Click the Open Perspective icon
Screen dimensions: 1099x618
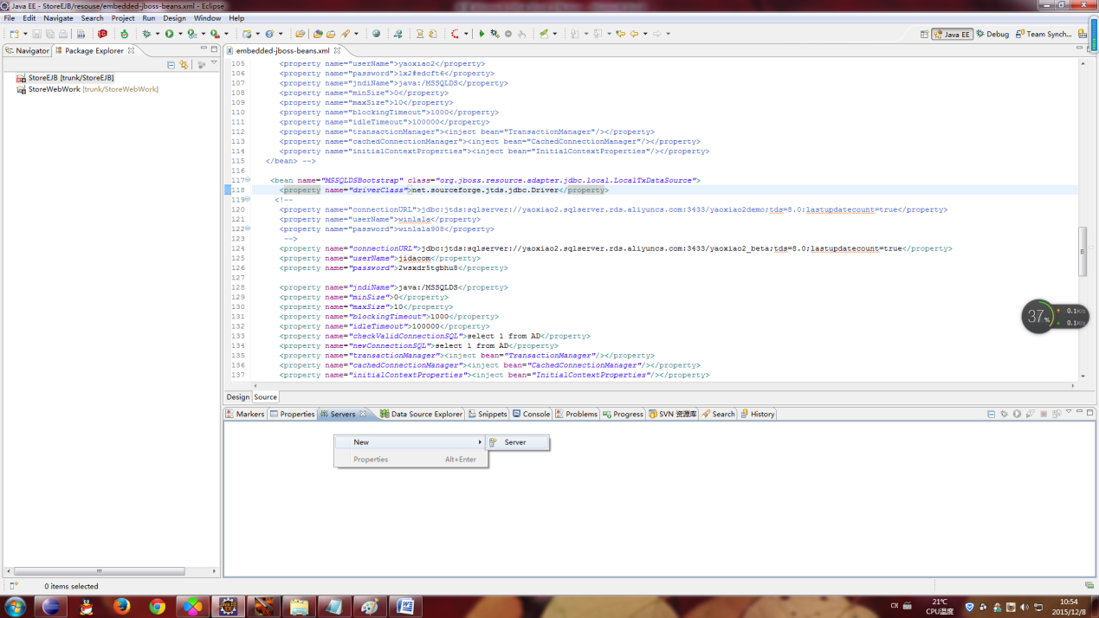pos(924,34)
